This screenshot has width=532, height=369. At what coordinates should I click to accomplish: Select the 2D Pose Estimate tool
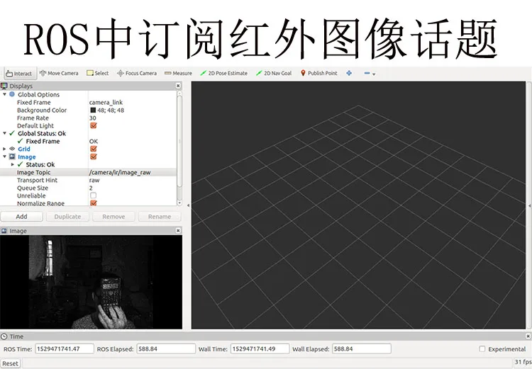224,73
